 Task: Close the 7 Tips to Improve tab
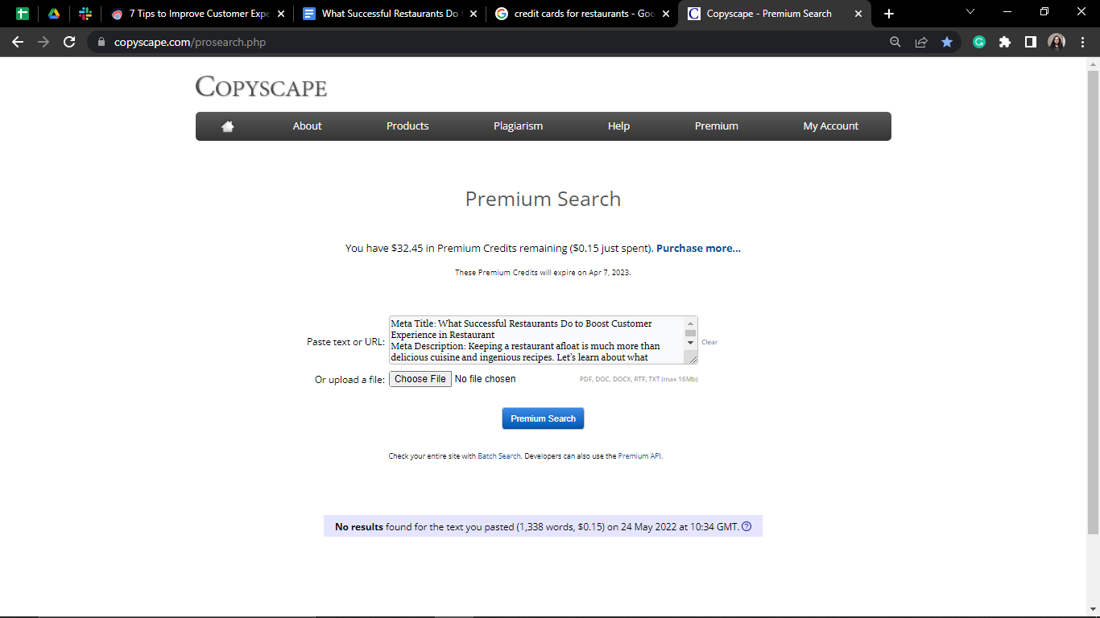(x=281, y=14)
